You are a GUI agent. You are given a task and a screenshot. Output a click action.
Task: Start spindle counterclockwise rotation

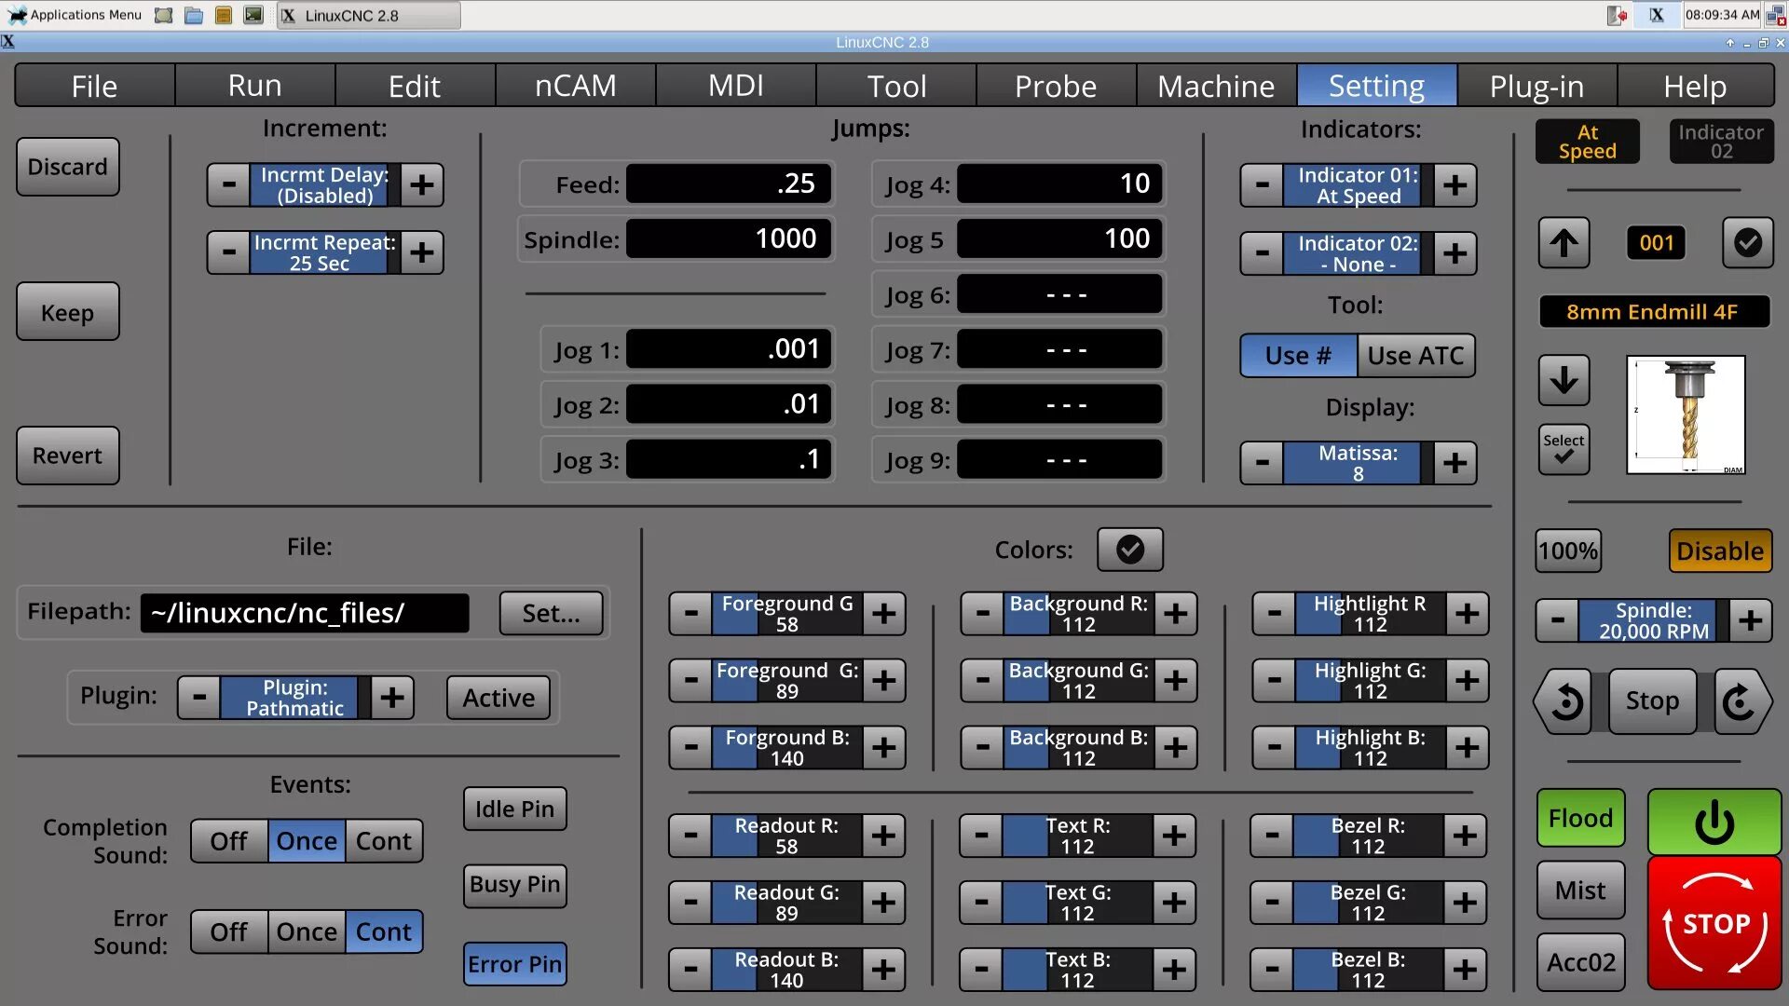click(x=1564, y=701)
